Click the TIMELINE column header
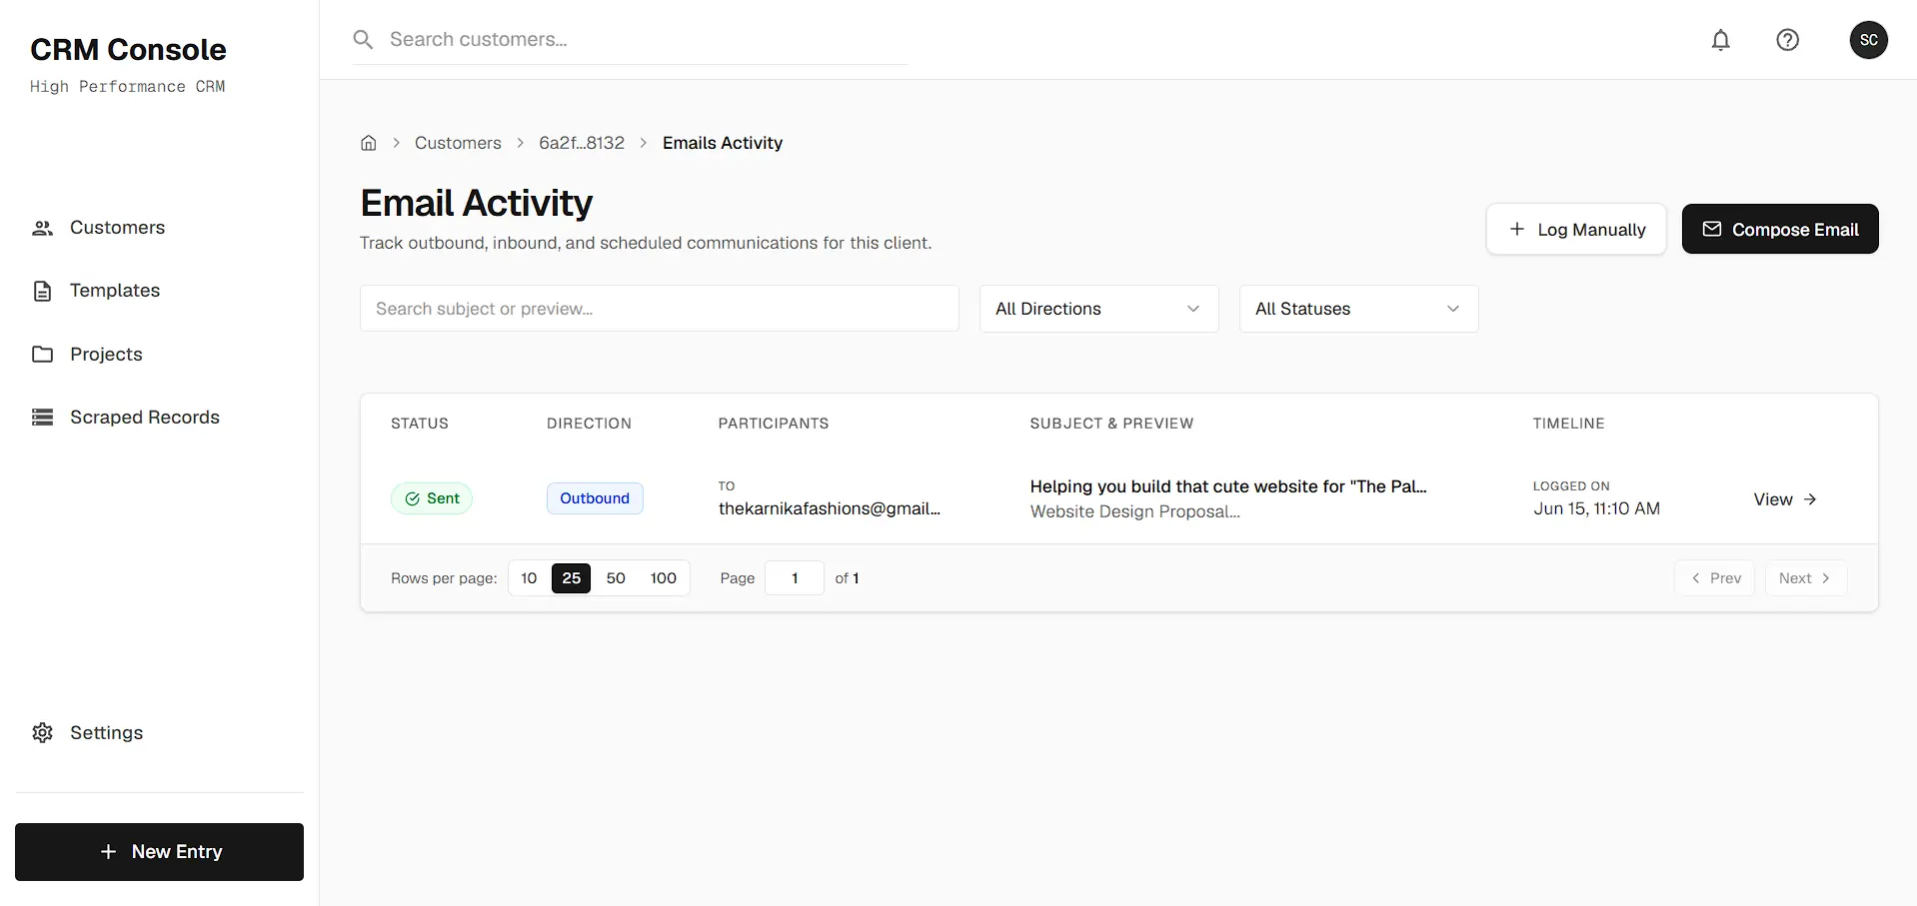 pos(1568,424)
